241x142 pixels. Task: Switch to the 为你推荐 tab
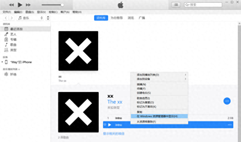117,18
